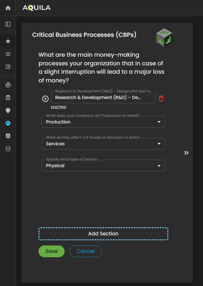Click the home icon in the sidebar
This screenshot has width=203, height=286.
point(8,8)
